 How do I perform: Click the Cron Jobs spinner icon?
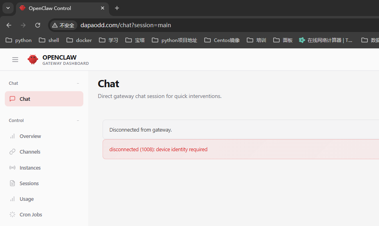[x=12, y=215]
